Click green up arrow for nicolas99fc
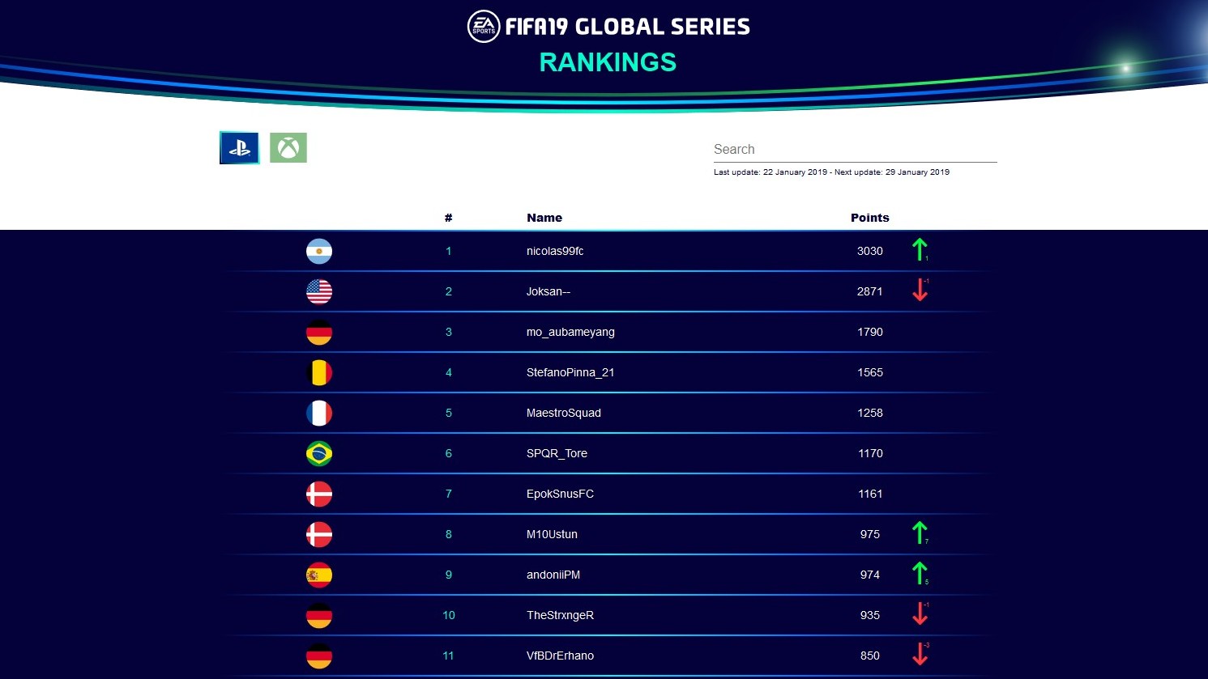 [x=920, y=249]
